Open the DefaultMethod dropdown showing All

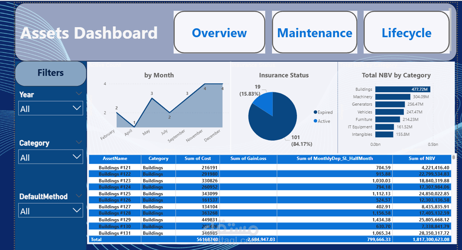pyautogui.click(x=51, y=211)
